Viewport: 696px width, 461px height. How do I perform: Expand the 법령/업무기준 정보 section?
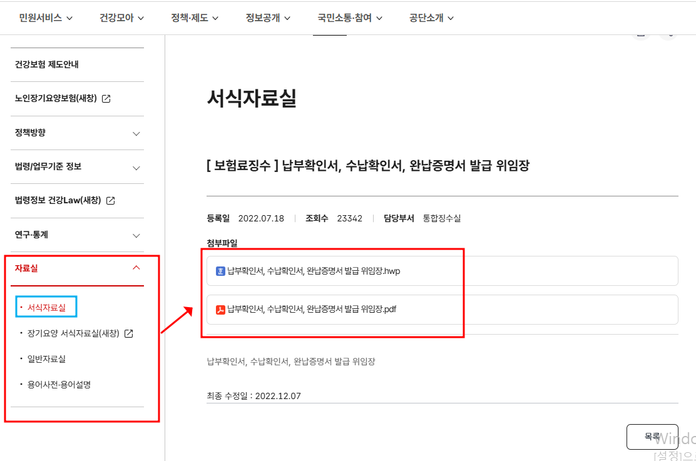click(136, 166)
